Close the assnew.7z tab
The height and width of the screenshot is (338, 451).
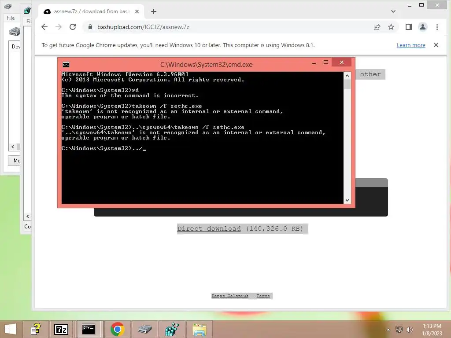pyautogui.click(x=137, y=11)
